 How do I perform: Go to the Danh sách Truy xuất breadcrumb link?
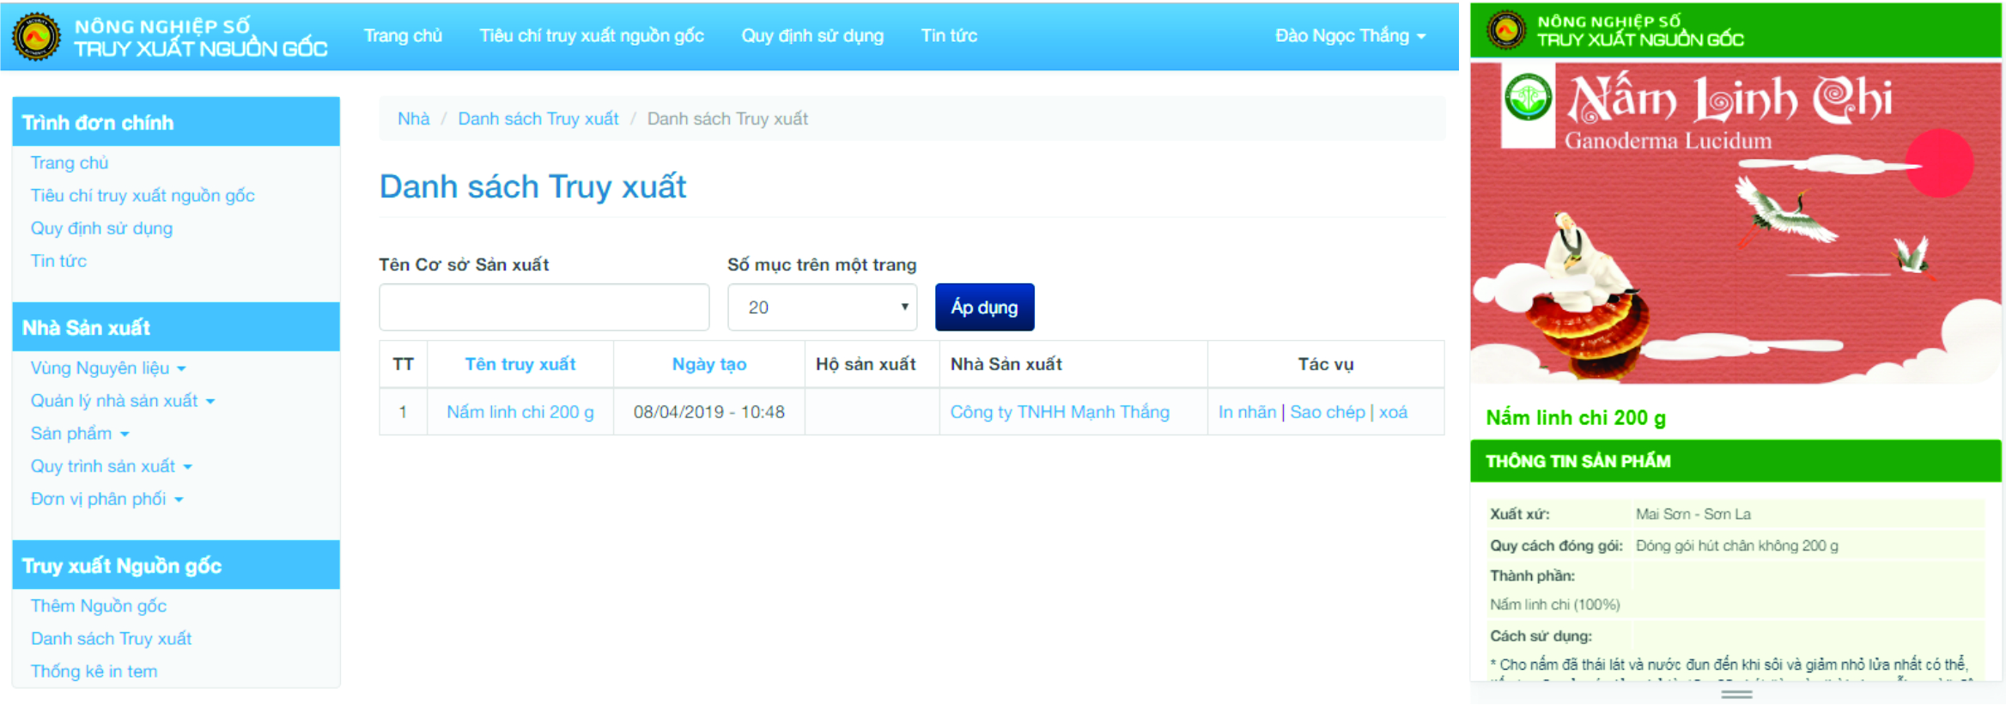538,119
